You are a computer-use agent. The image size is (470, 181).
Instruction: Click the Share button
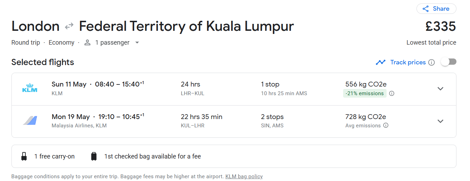point(436,9)
